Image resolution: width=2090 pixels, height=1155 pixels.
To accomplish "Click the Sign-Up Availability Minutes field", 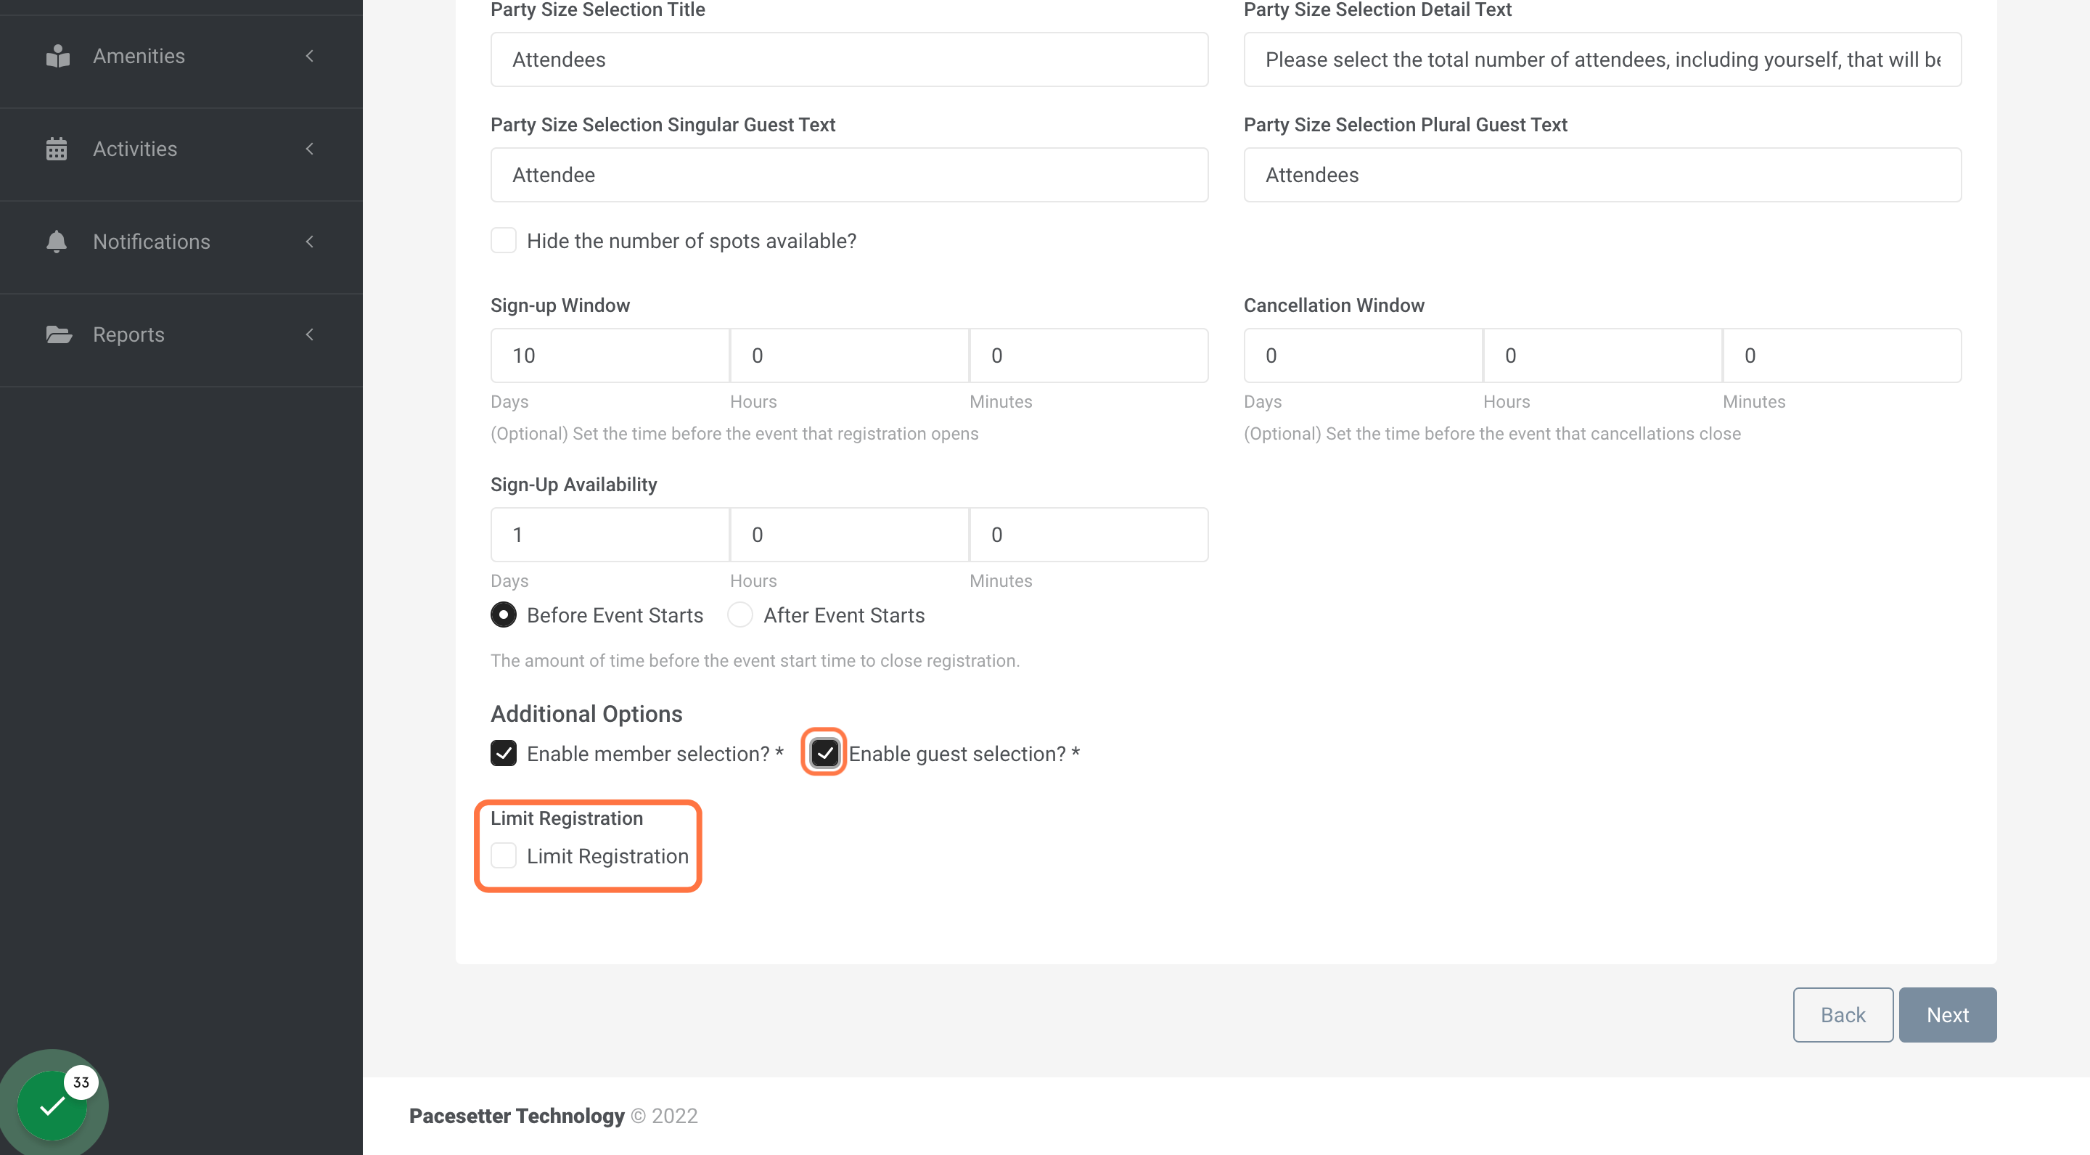I will [x=1089, y=535].
